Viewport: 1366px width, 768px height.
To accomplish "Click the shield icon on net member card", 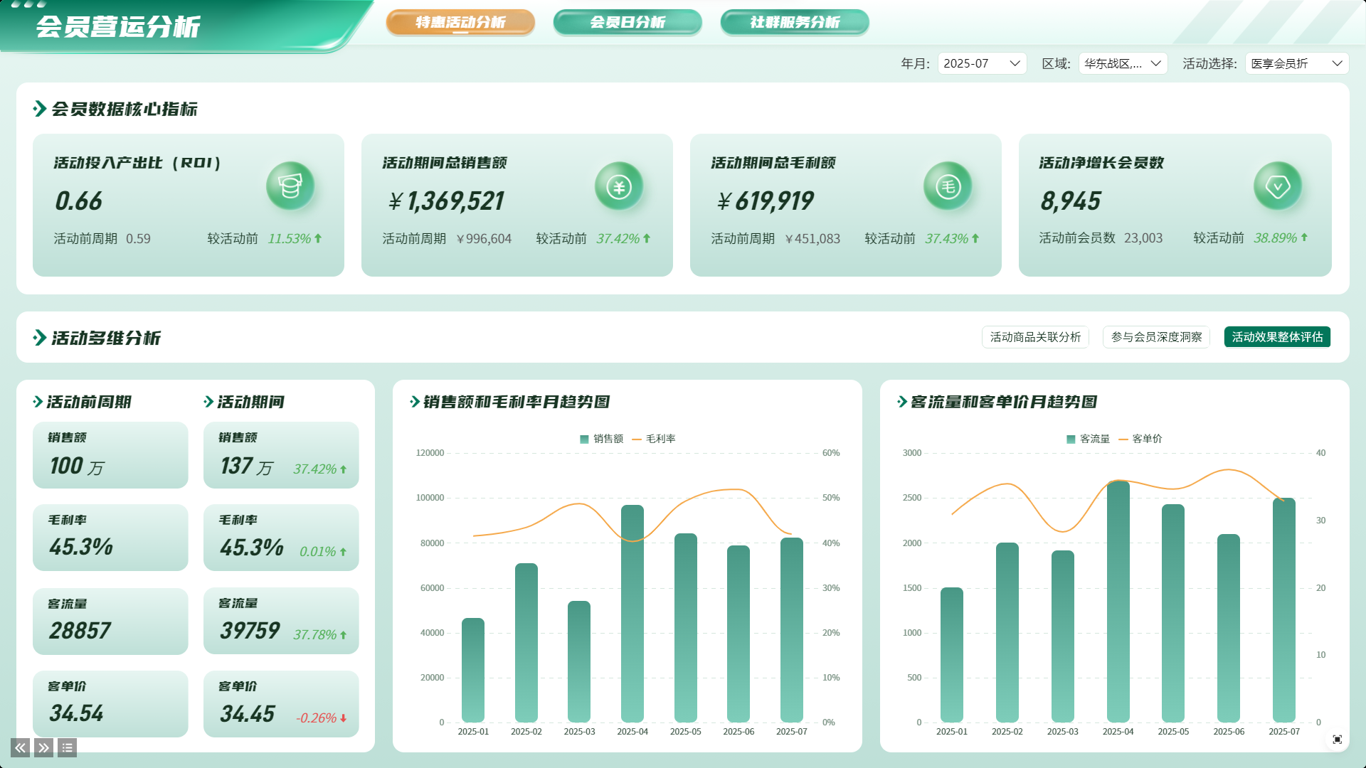I will pos(1277,186).
